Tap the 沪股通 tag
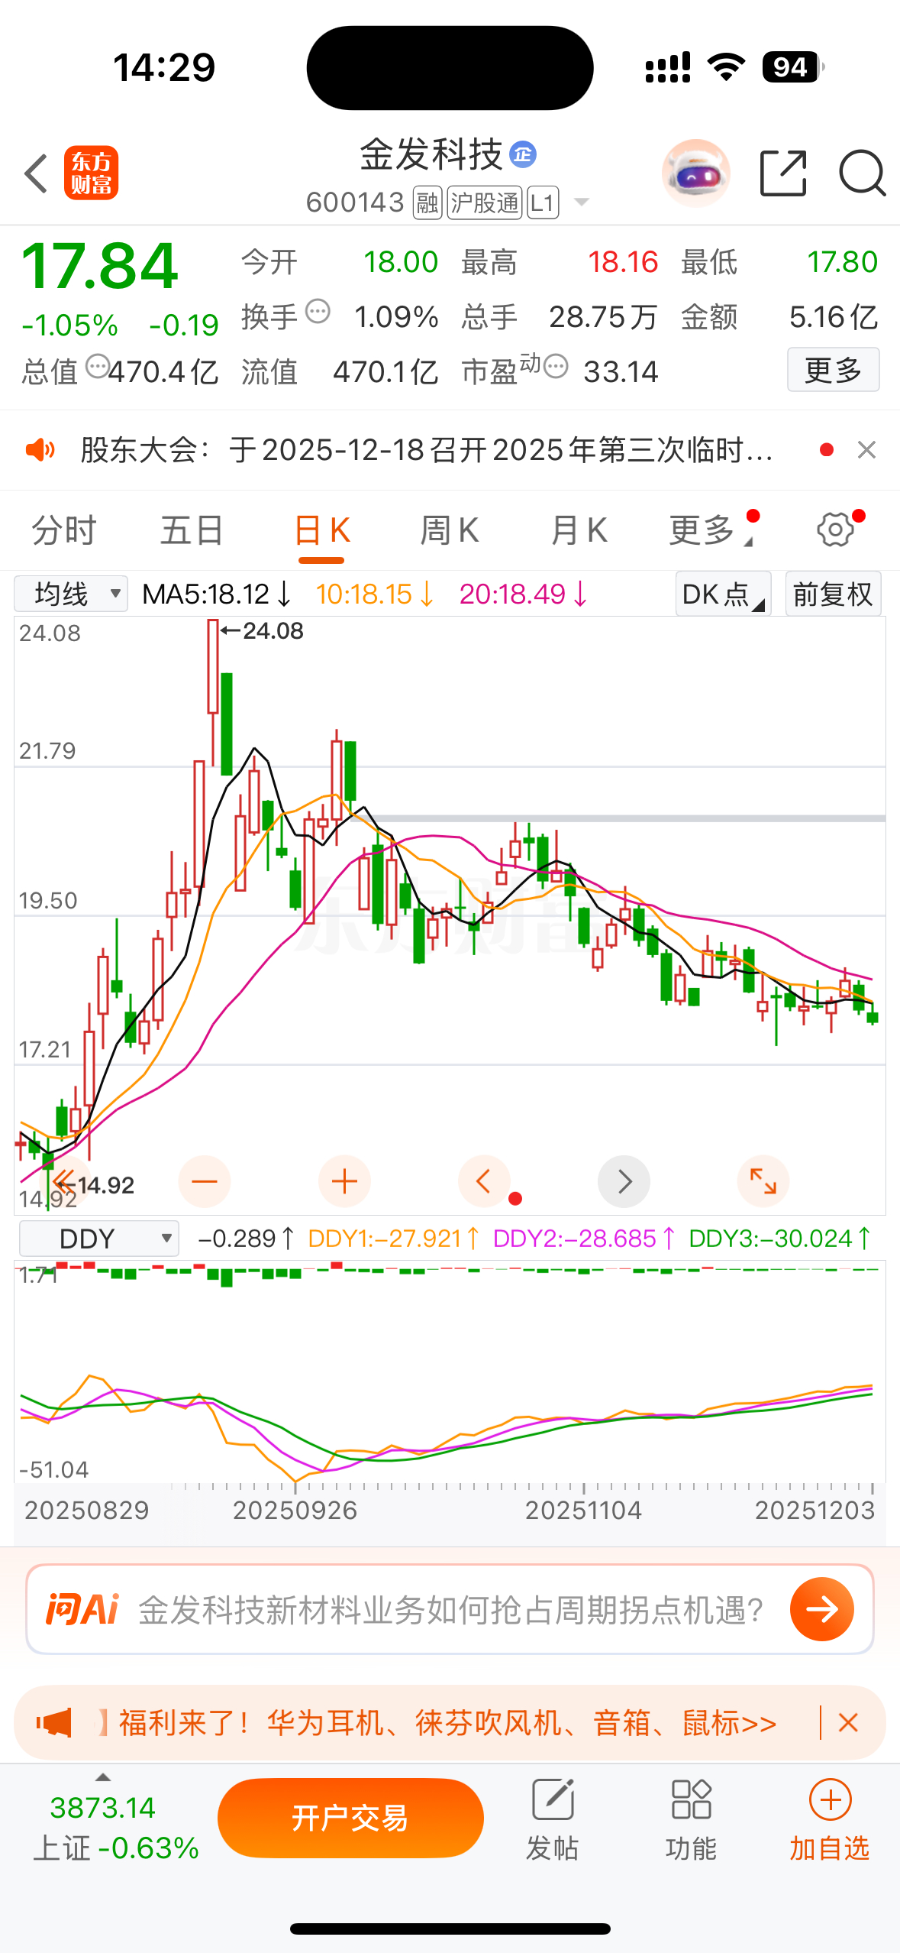 [485, 202]
